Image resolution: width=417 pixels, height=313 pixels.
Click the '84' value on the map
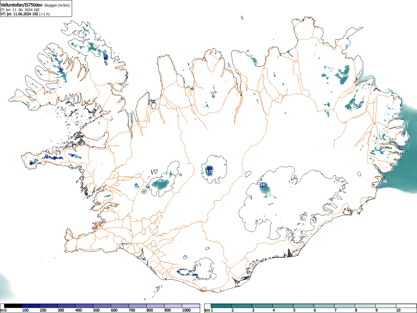[263, 185]
